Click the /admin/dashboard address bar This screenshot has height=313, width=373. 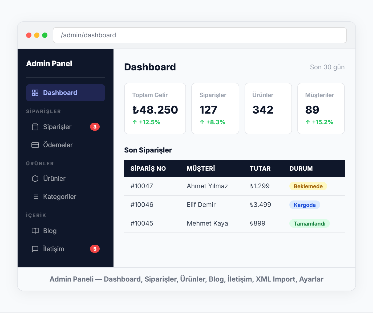click(x=200, y=35)
